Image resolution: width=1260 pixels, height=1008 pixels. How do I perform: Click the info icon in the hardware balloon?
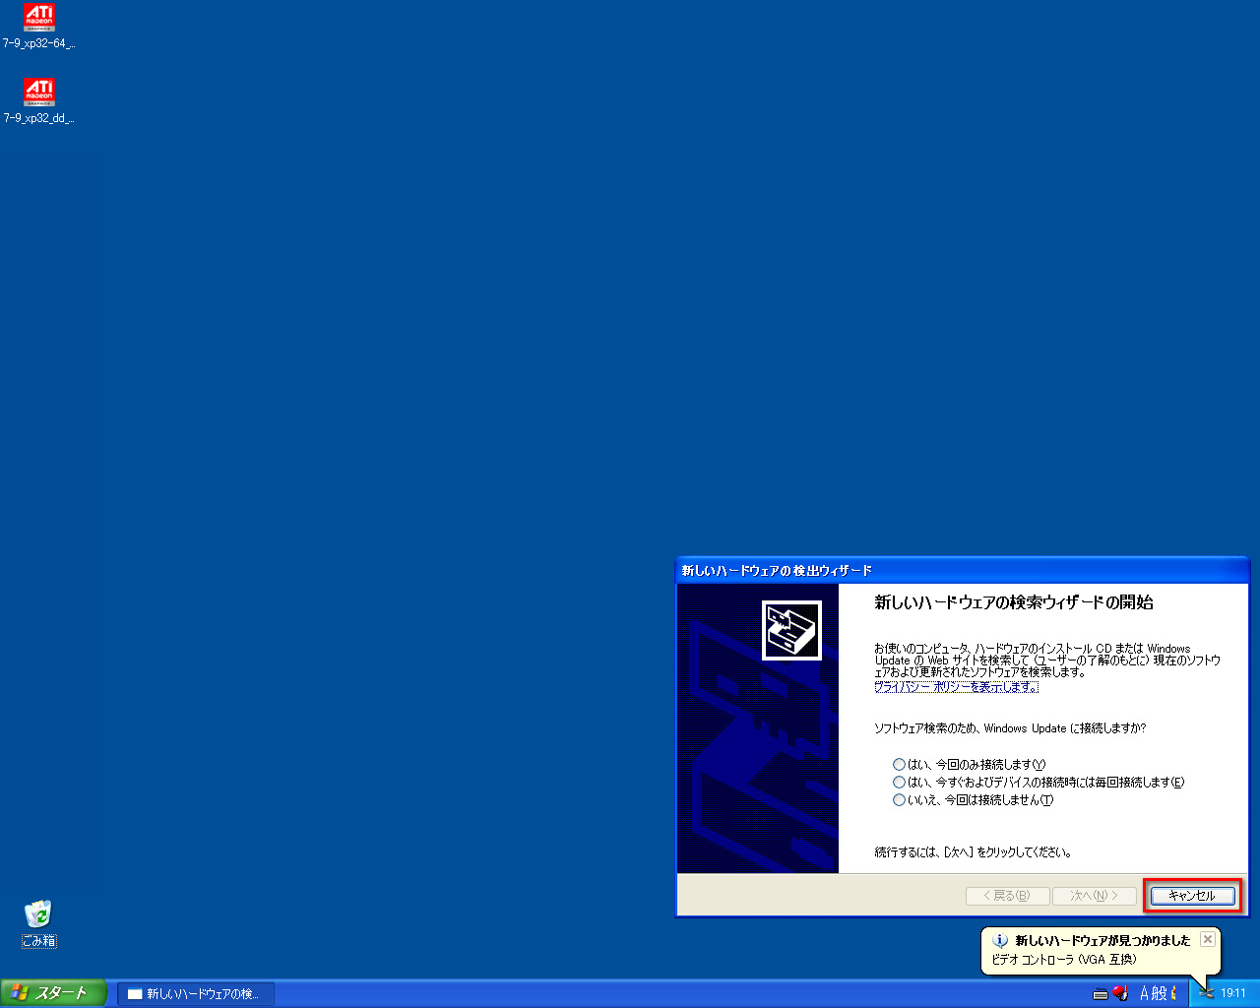1000,941
